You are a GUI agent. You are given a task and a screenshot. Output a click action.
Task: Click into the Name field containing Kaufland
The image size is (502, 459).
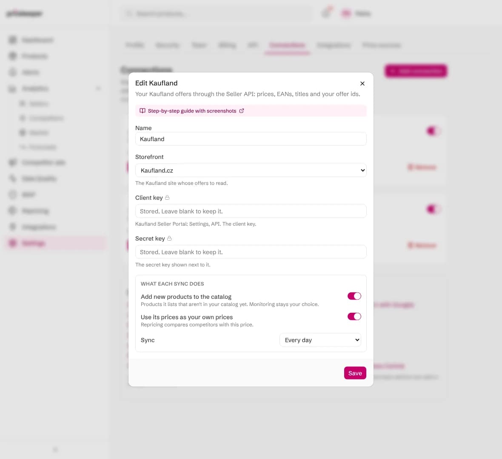coord(251,139)
